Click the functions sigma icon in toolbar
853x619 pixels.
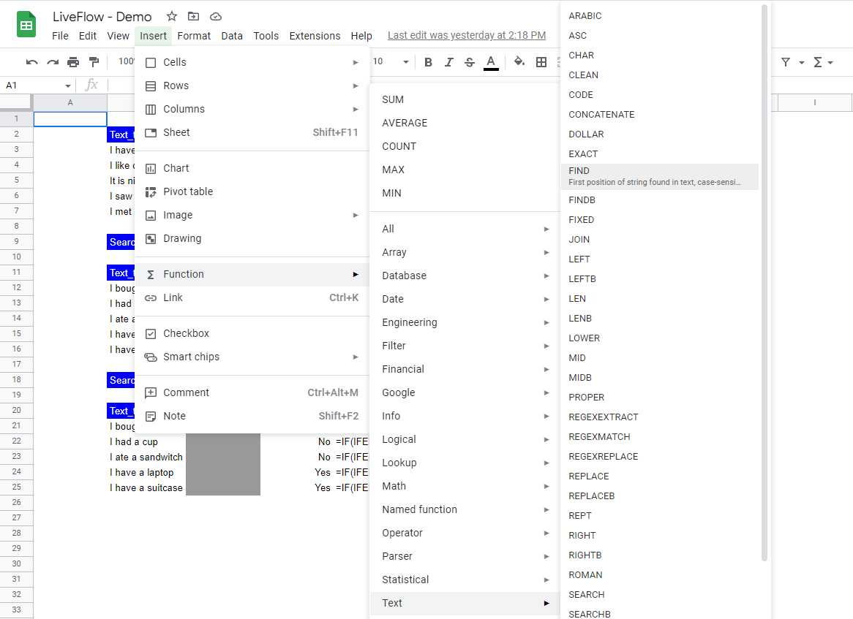tap(818, 62)
